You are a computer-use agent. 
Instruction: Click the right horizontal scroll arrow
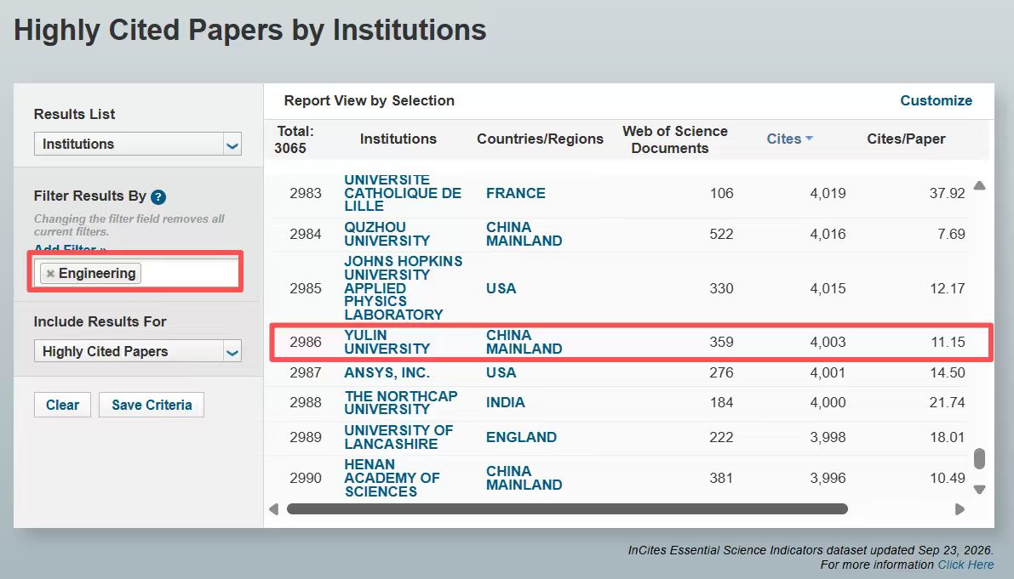(x=960, y=509)
